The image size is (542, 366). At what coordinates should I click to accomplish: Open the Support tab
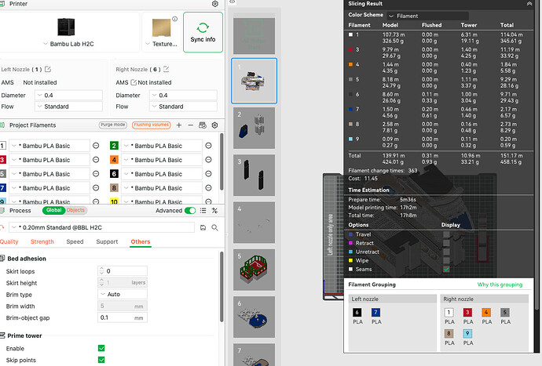click(x=107, y=241)
